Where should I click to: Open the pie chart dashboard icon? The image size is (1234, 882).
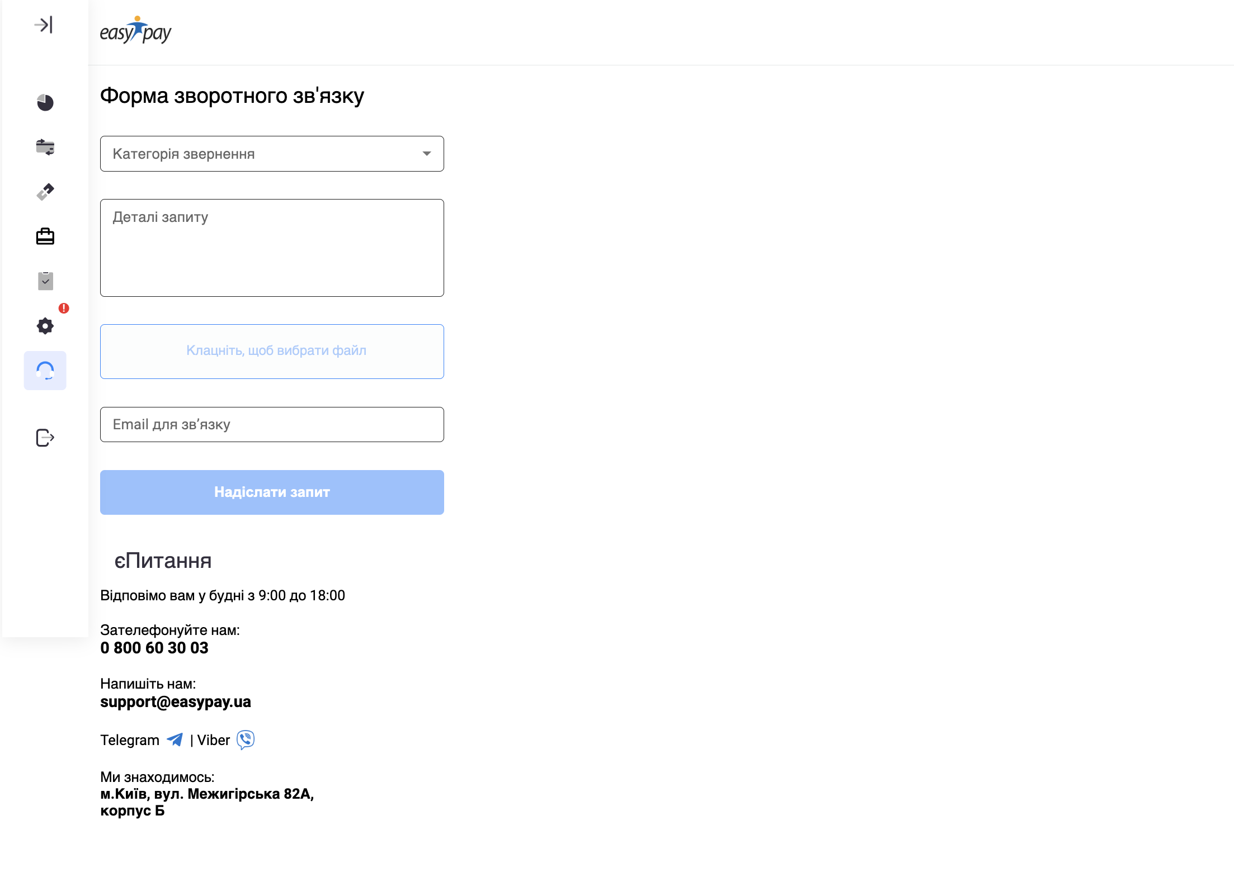click(45, 102)
